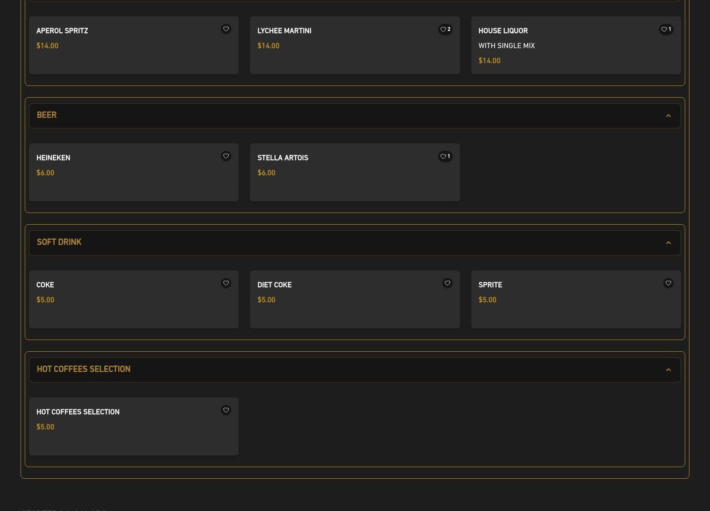
Task: Heart the Coke menu item
Action: coord(226,283)
